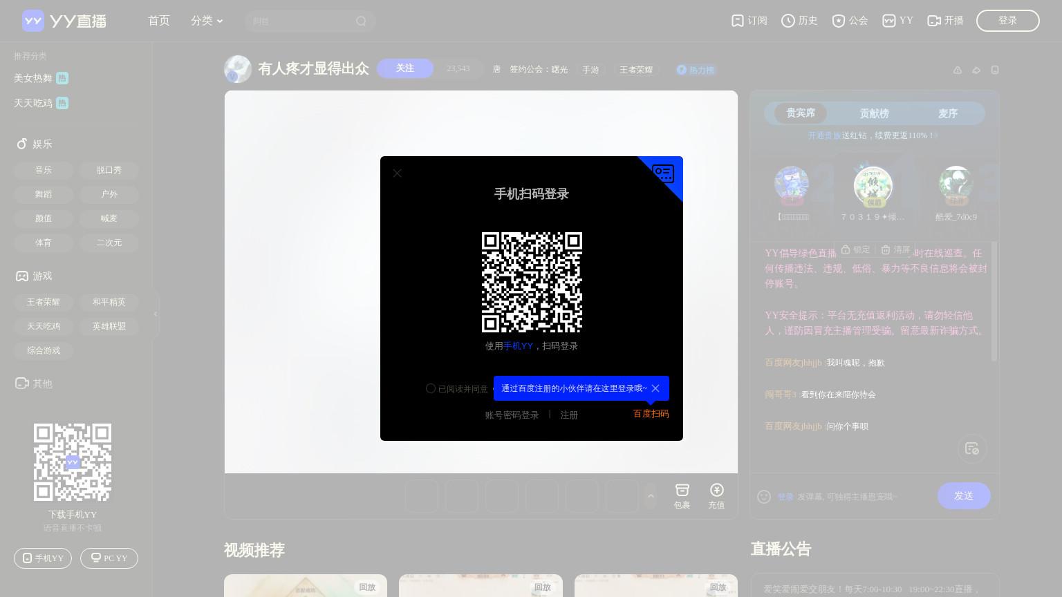
Task: Select the 二次元 category tag
Action: (109, 243)
